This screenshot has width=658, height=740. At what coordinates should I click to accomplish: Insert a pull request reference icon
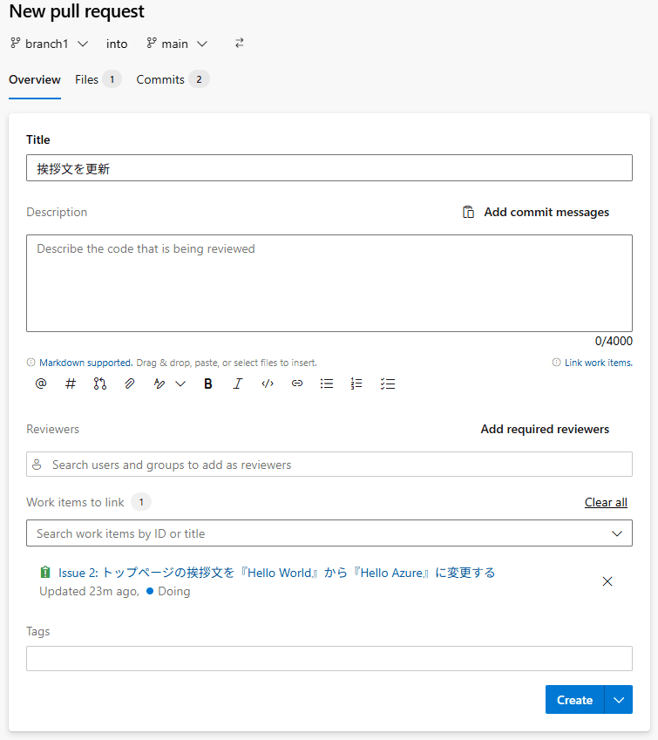(x=100, y=384)
